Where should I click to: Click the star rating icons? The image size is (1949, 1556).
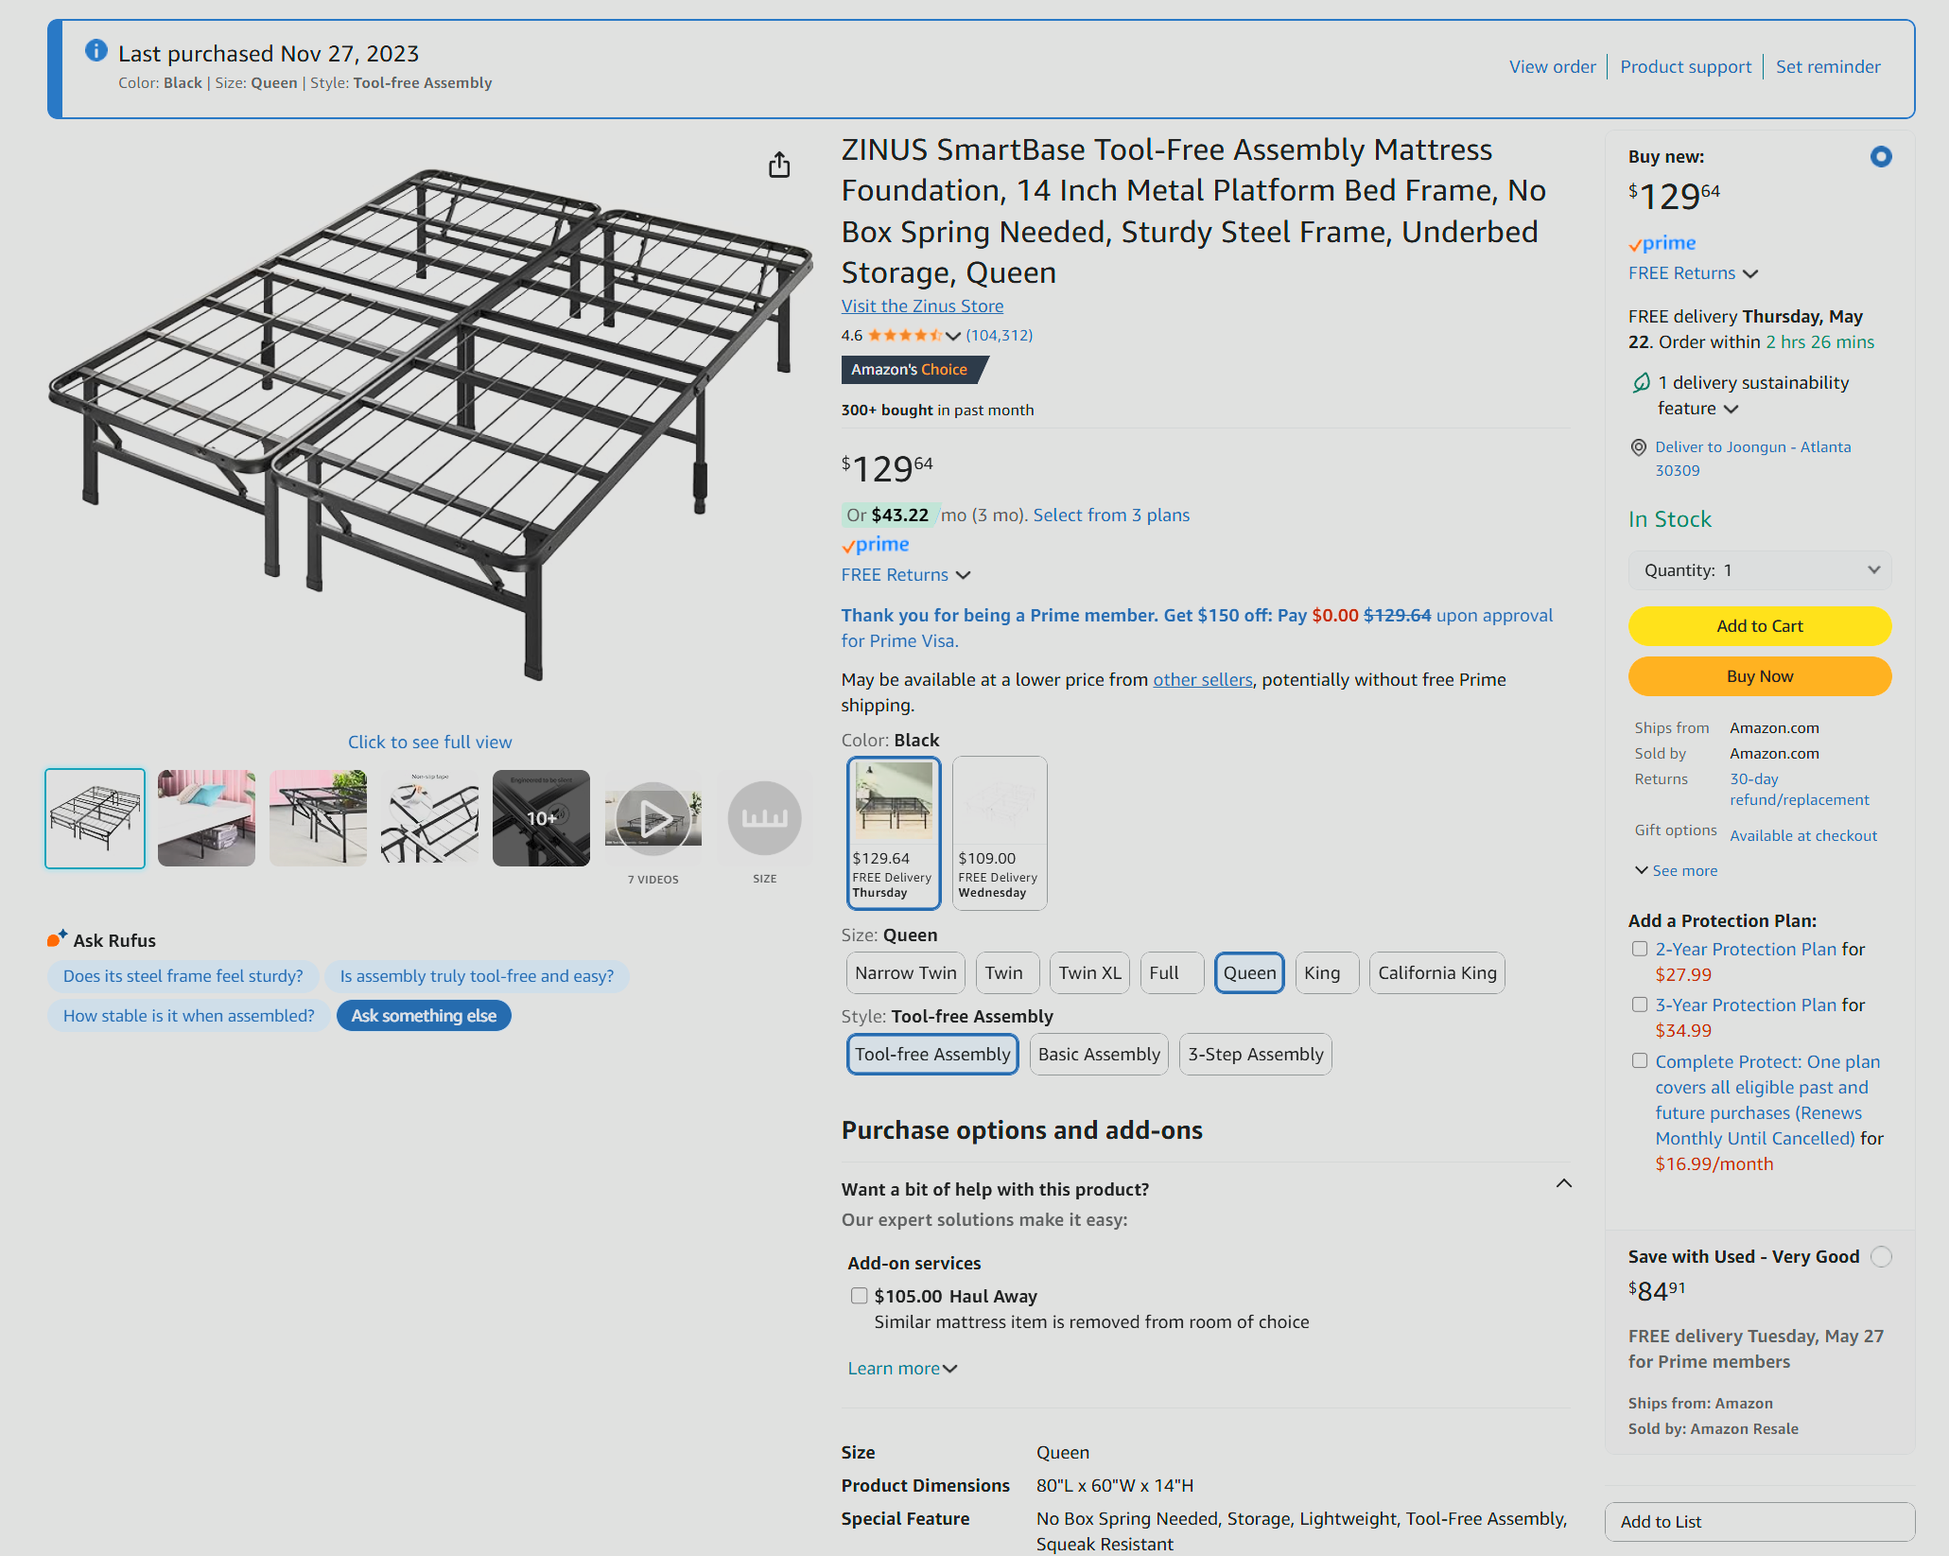[904, 335]
